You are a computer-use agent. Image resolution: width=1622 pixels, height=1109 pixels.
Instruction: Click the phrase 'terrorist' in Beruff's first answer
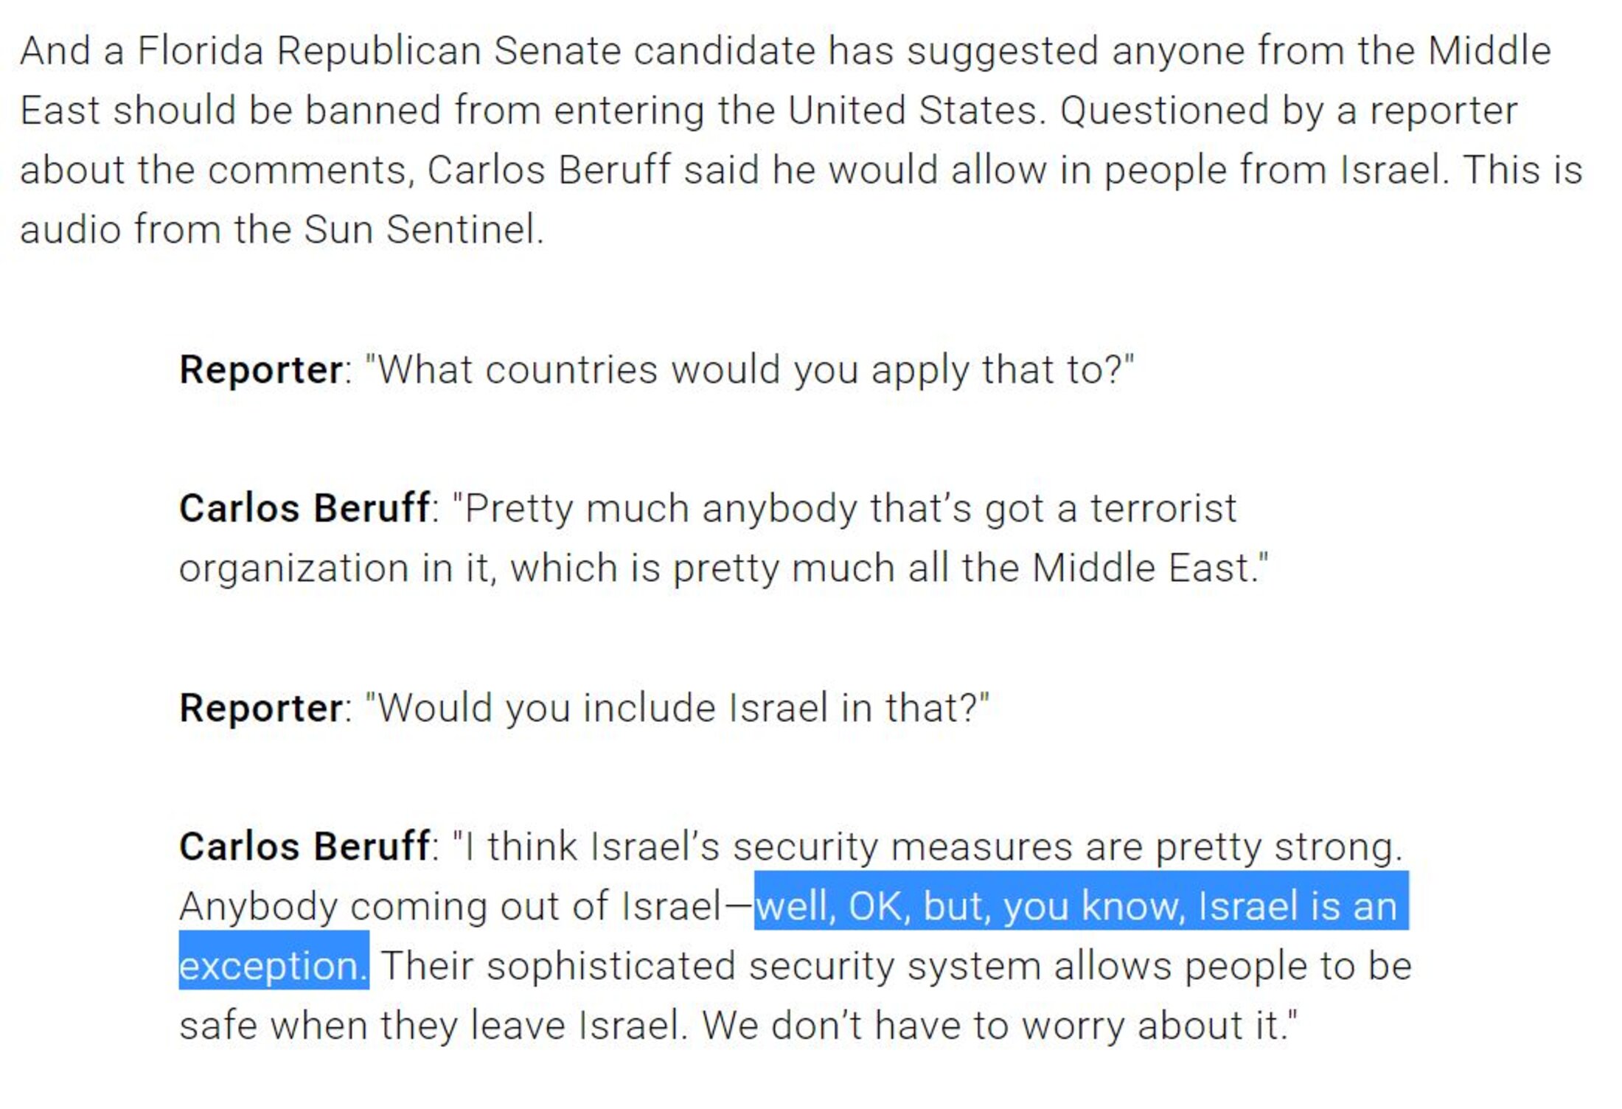pos(1163,508)
